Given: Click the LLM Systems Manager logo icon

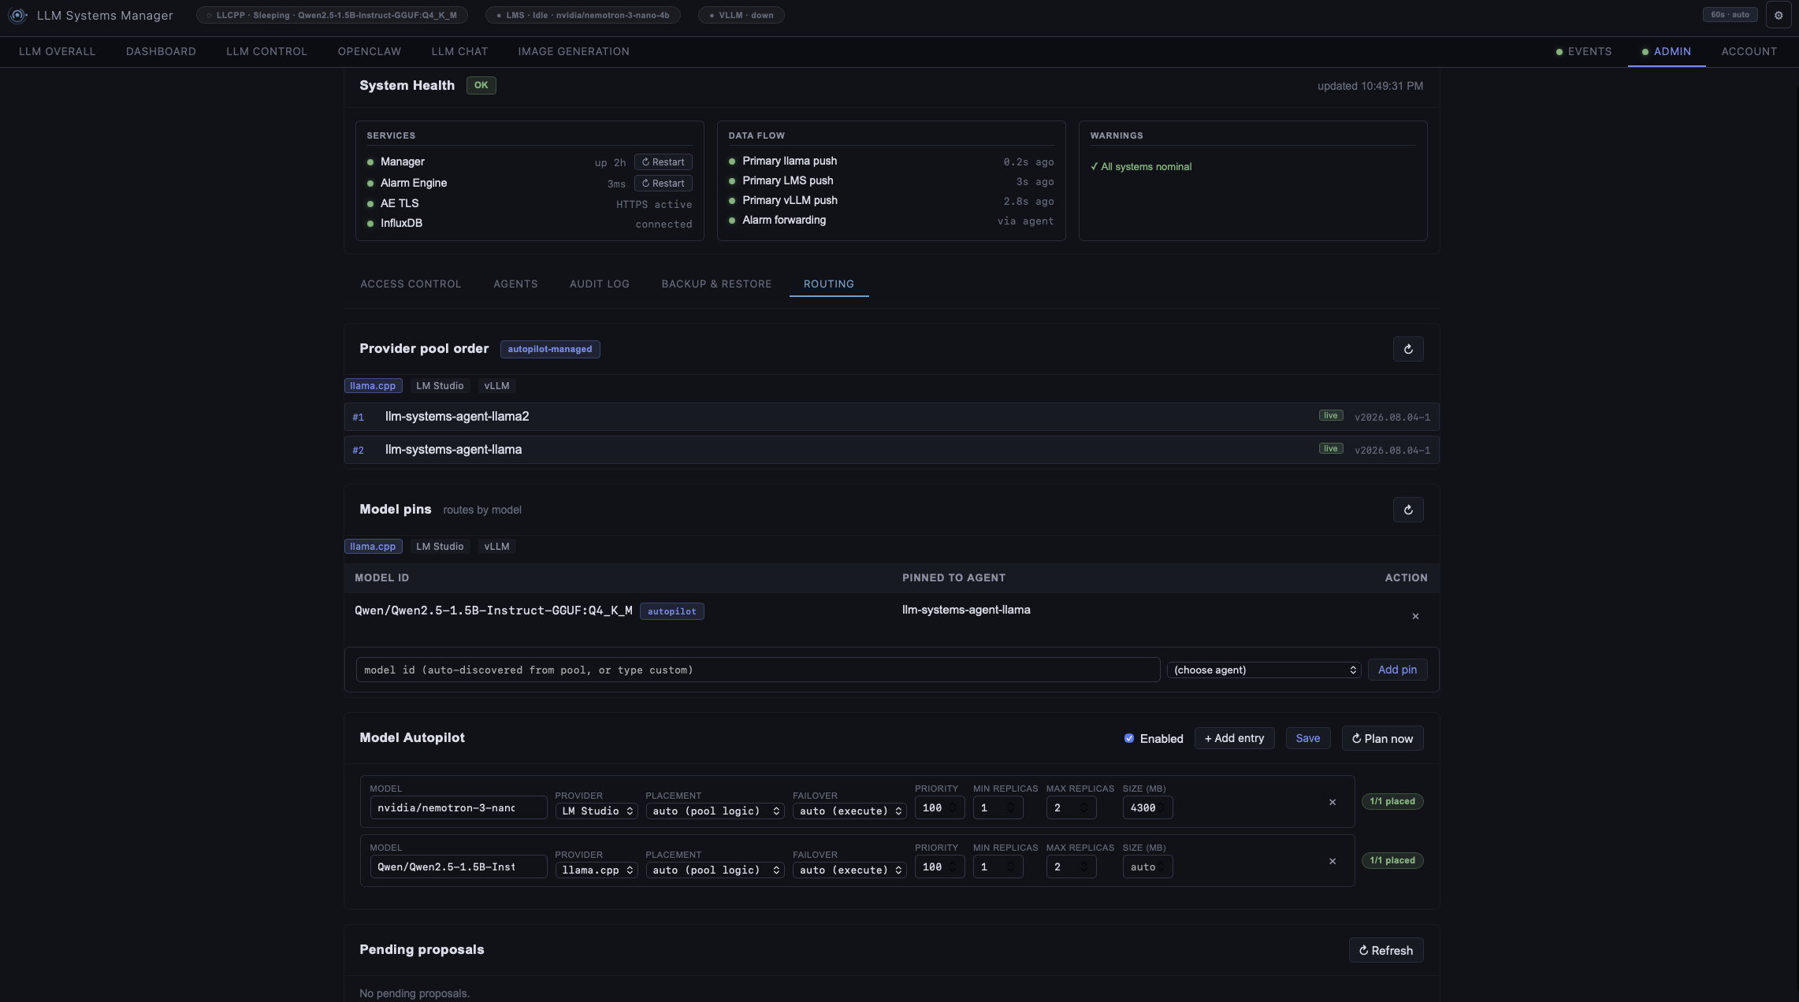Looking at the screenshot, I should pos(17,15).
